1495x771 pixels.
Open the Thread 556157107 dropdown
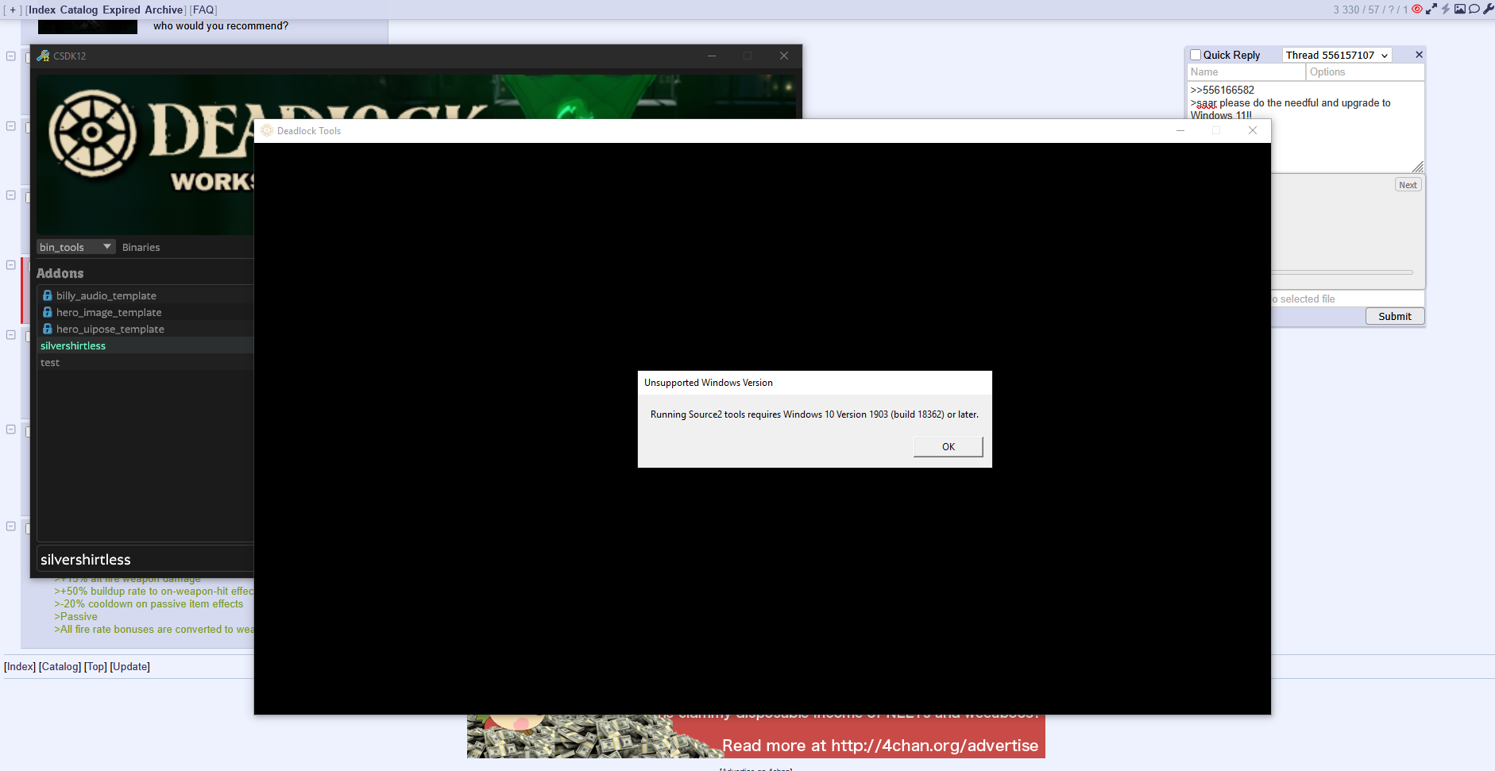coord(1337,55)
